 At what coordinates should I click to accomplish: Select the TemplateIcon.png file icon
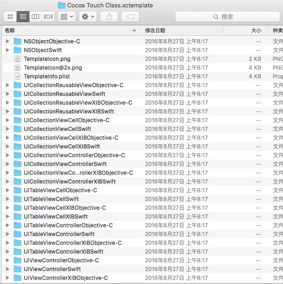pyautogui.click(x=17, y=59)
